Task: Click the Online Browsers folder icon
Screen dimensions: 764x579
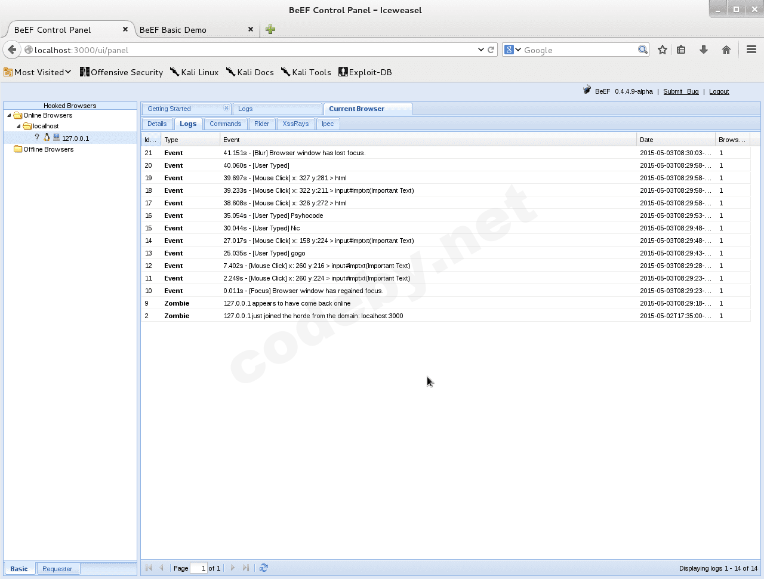Action: click(x=18, y=115)
